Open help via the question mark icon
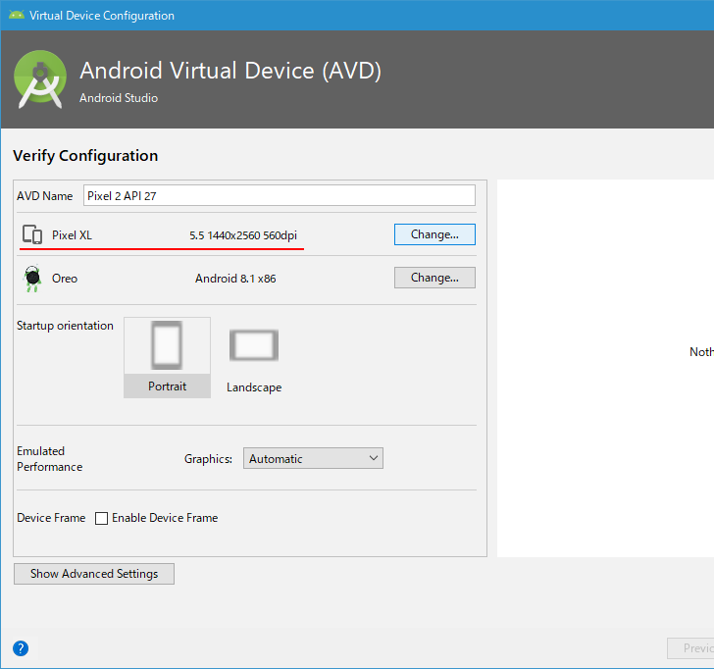Viewport: 714px width, 669px height. pyautogui.click(x=21, y=648)
